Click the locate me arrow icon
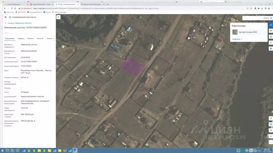The width and height of the screenshot is (273, 153). (x=271, y=118)
